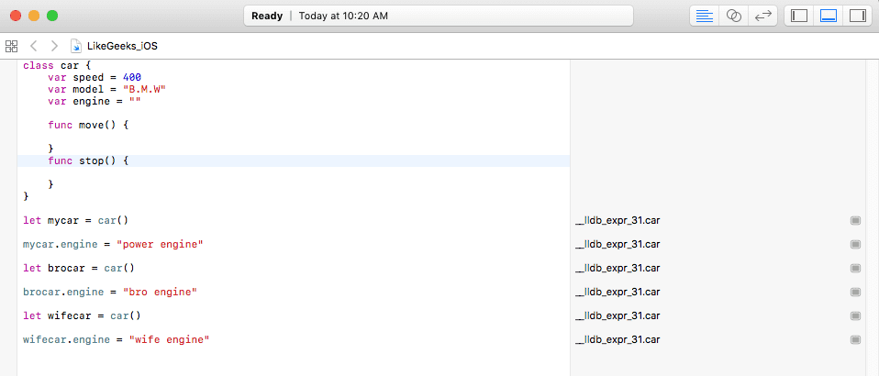This screenshot has width=879, height=376.
Task: Toggle the utilities inspector panel
Action: pyautogui.click(x=858, y=16)
